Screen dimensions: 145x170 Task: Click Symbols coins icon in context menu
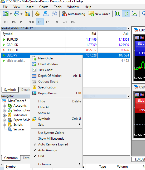click(x=34, y=119)
